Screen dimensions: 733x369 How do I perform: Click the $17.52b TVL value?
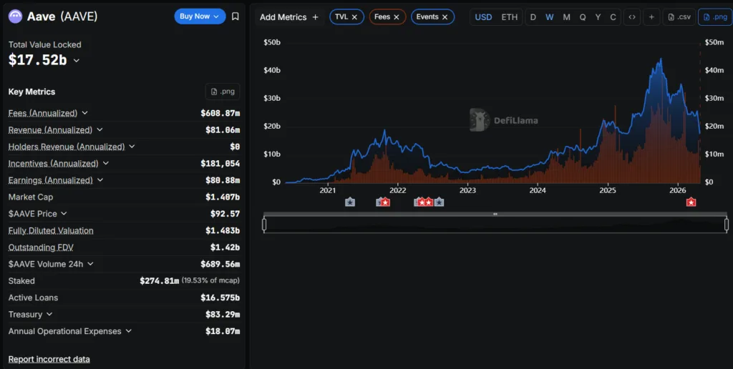point(38,60)
